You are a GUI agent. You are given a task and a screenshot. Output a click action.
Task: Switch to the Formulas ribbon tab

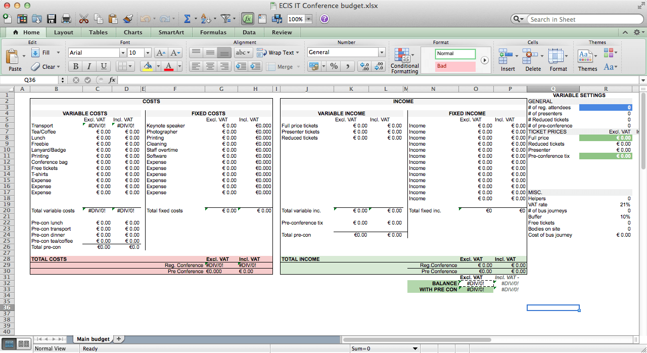pos(213,32)
